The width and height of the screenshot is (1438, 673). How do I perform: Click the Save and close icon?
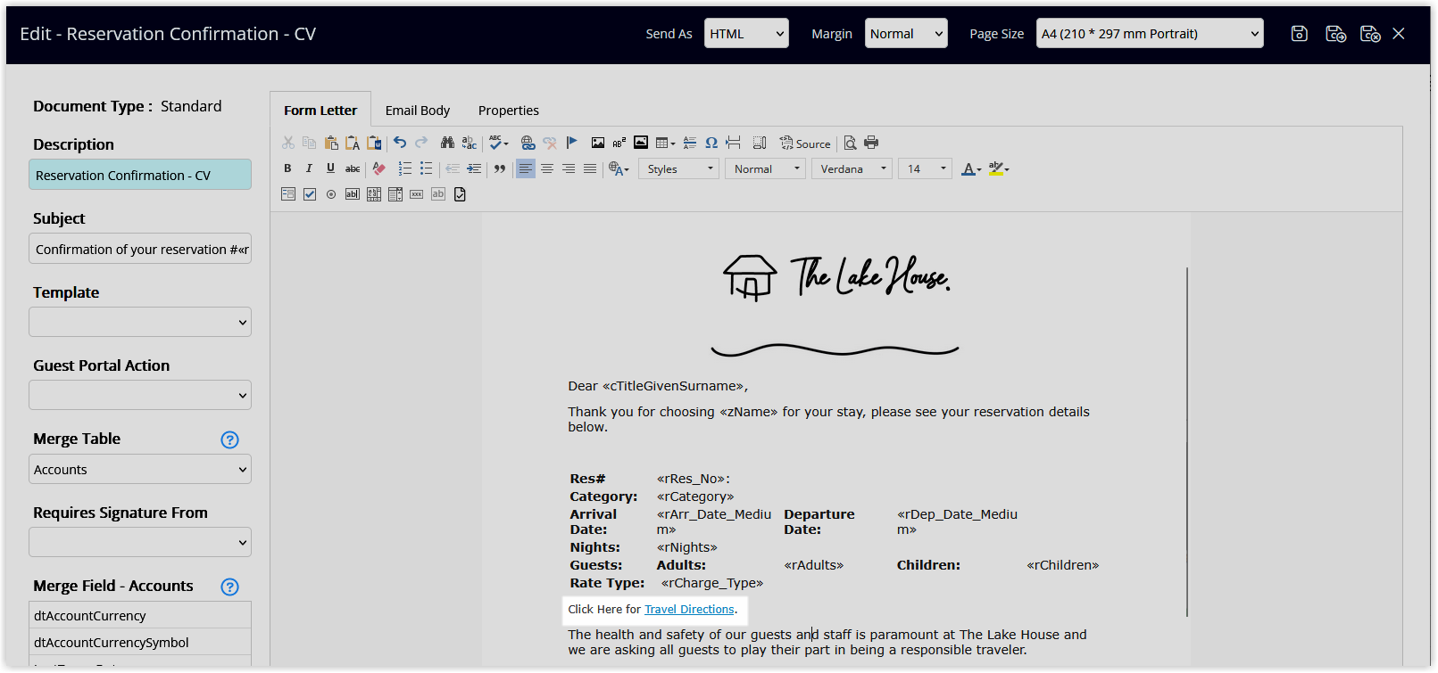pos(1370,34)
